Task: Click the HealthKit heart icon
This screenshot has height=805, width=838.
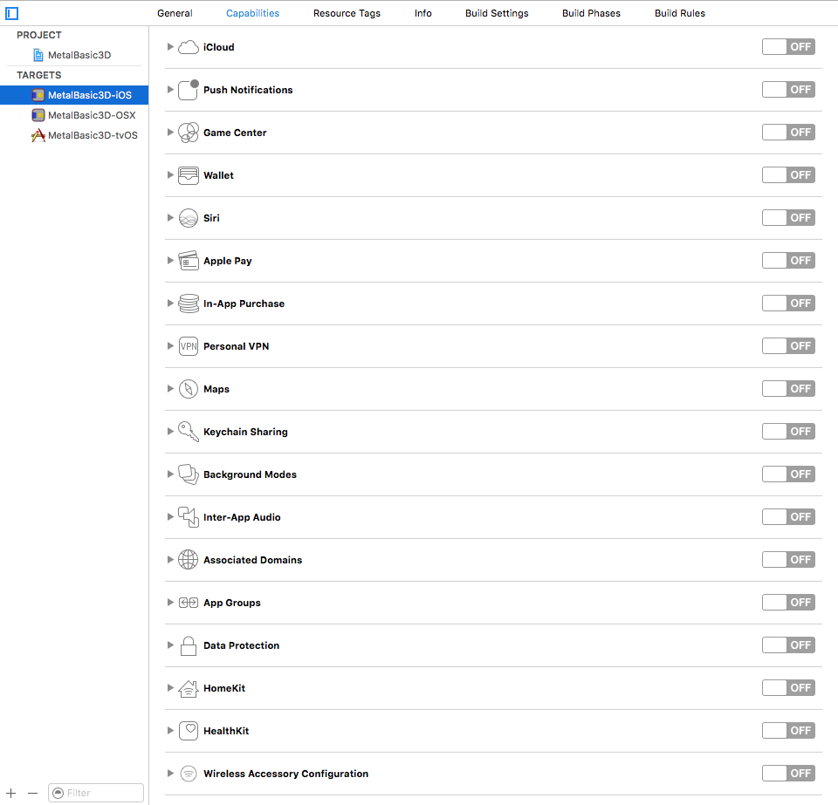Action: tap(188, 730)
